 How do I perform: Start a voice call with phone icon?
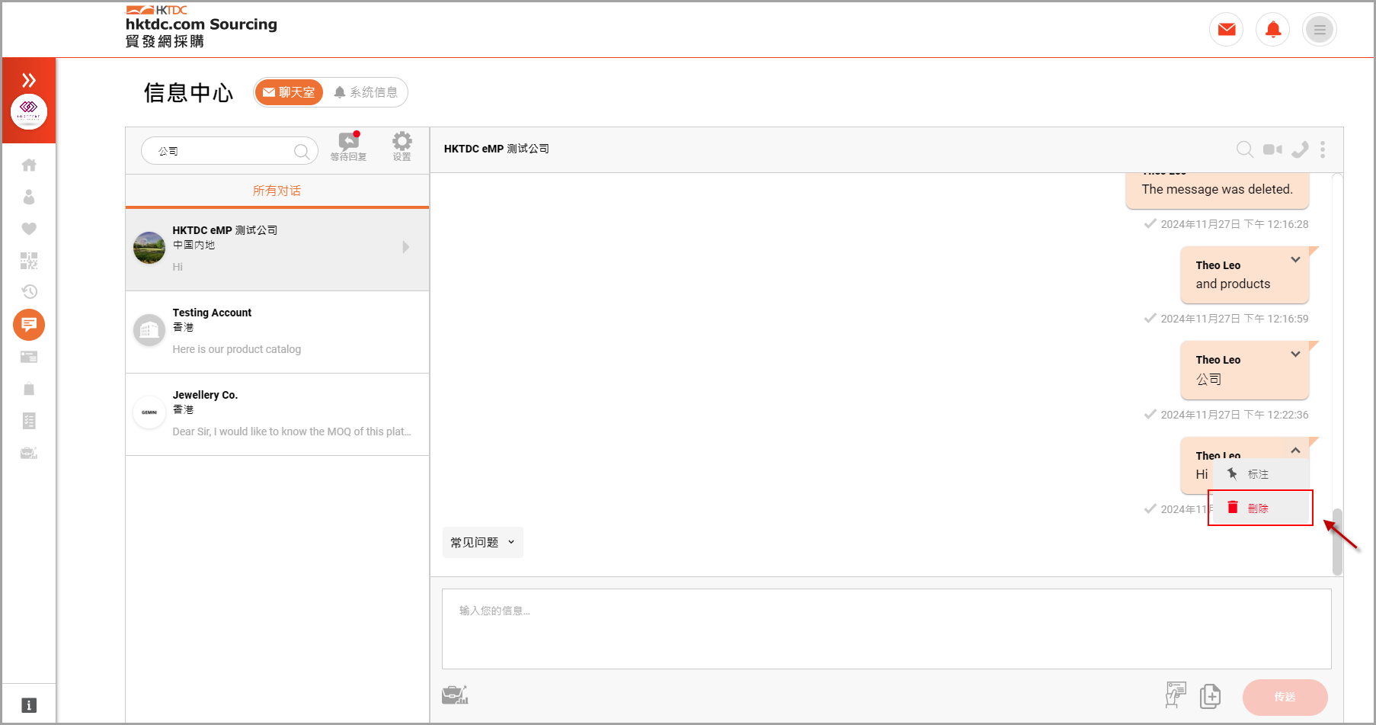coord(1300,149)
